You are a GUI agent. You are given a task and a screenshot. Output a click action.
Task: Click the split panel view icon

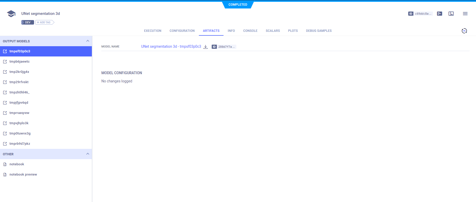click(x=451, y=14)
